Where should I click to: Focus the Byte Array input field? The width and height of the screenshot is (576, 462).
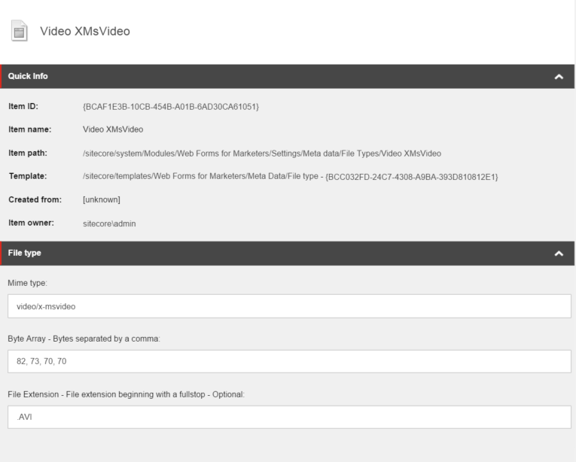(x=286, y=361)
